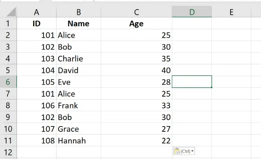Open the Paste Options dropdown arrow
261x159 pixels.
(192, 151)
